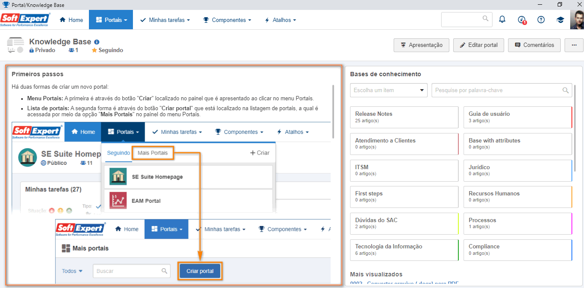The width and height of the screenshot is (584, 288).
Task: Click the Bases de conhecimento heading
Action: 385,74
